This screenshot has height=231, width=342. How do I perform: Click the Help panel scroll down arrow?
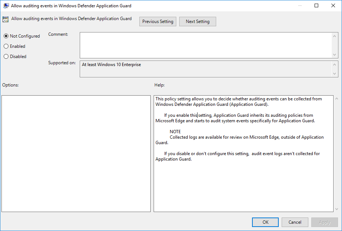[337, 209]
